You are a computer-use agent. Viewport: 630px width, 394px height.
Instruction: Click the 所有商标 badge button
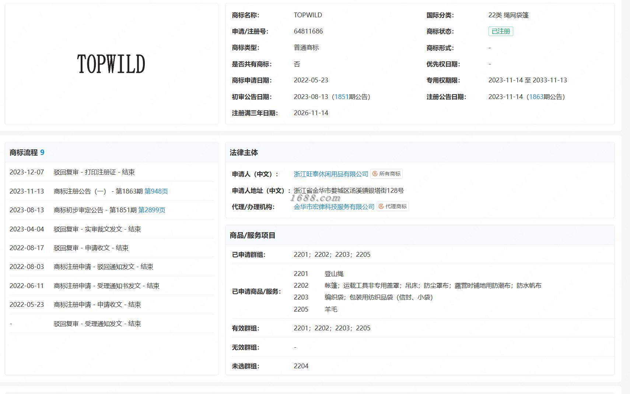pyautogui.click(x=386, y=174)
